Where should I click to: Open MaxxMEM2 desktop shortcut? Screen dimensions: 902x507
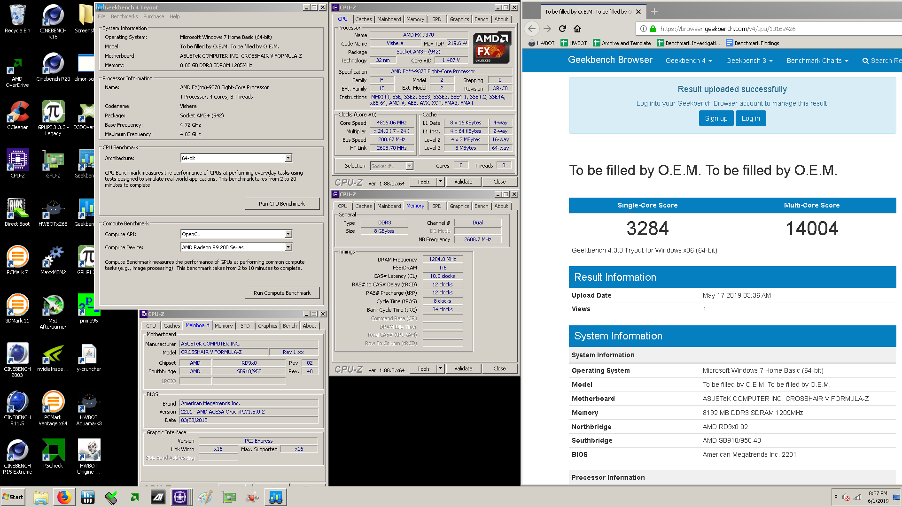pos(53,260)
